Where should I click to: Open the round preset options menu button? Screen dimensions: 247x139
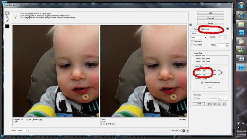pos(227,29)
